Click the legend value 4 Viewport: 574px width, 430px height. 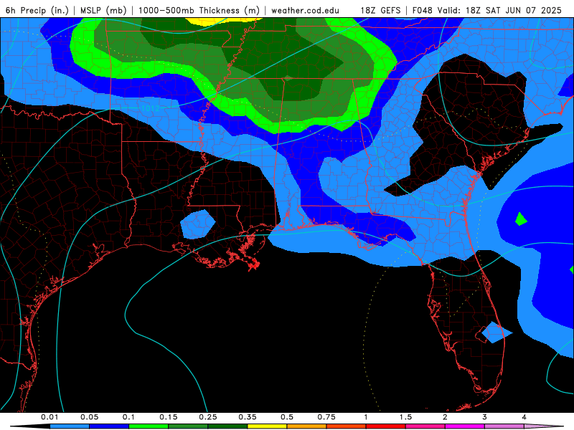pyautogui.click(x=524, y=417)
